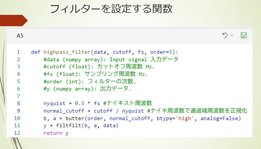Click the 'def' keyword on line 1
The width and height of the screenshot is (261, 149).
pos(36,52)
